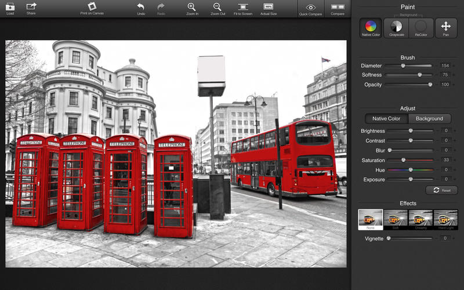Viewport: 464px width, 290px height.
Task: Click the Saturation slider handle
Action: [x=404, y=160]
